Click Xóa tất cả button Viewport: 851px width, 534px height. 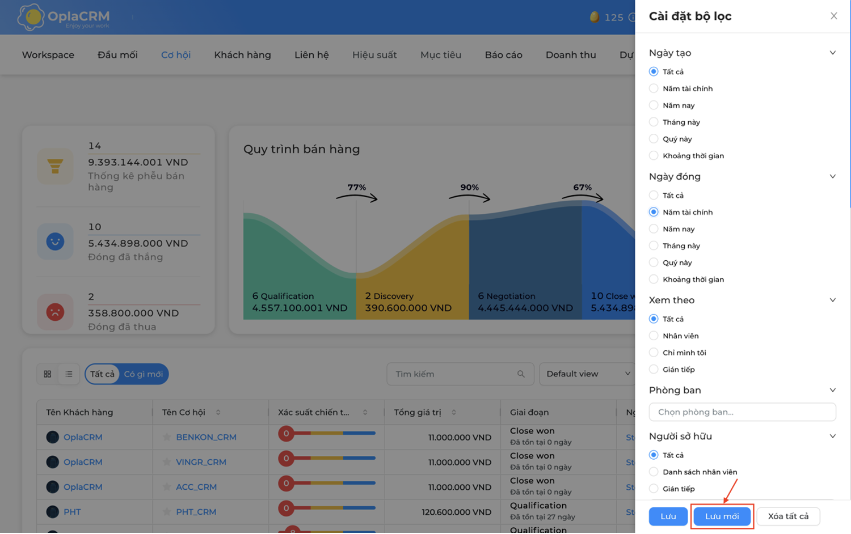point(788,516)
